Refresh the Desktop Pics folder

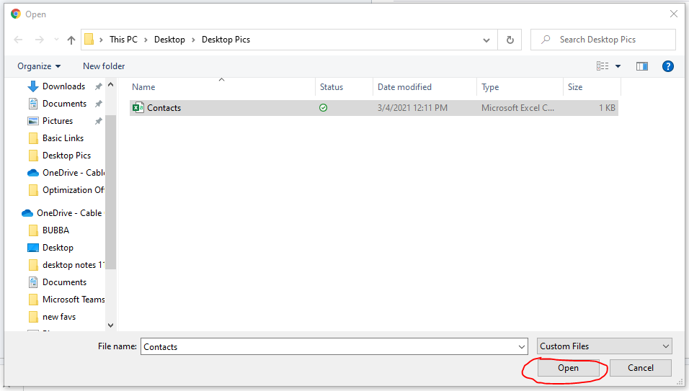pos(510,40)
